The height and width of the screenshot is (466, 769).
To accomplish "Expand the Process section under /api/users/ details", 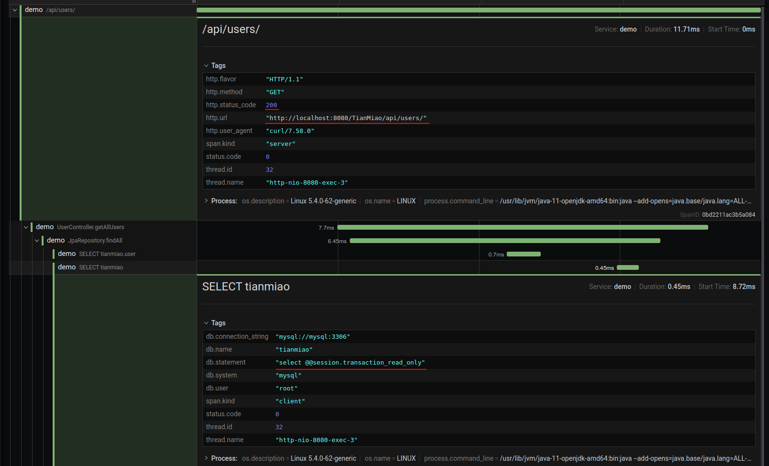I will [x=221, y=201].
